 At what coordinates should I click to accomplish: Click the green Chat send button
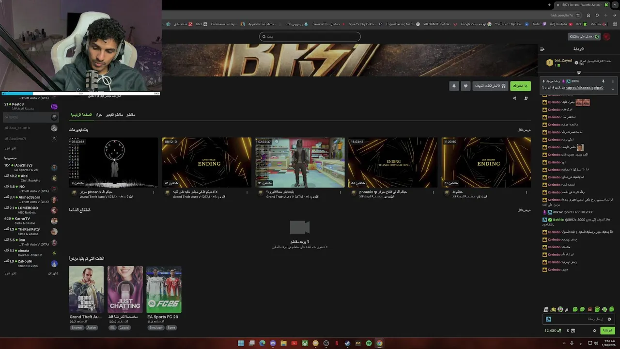(x=607, y=331)
